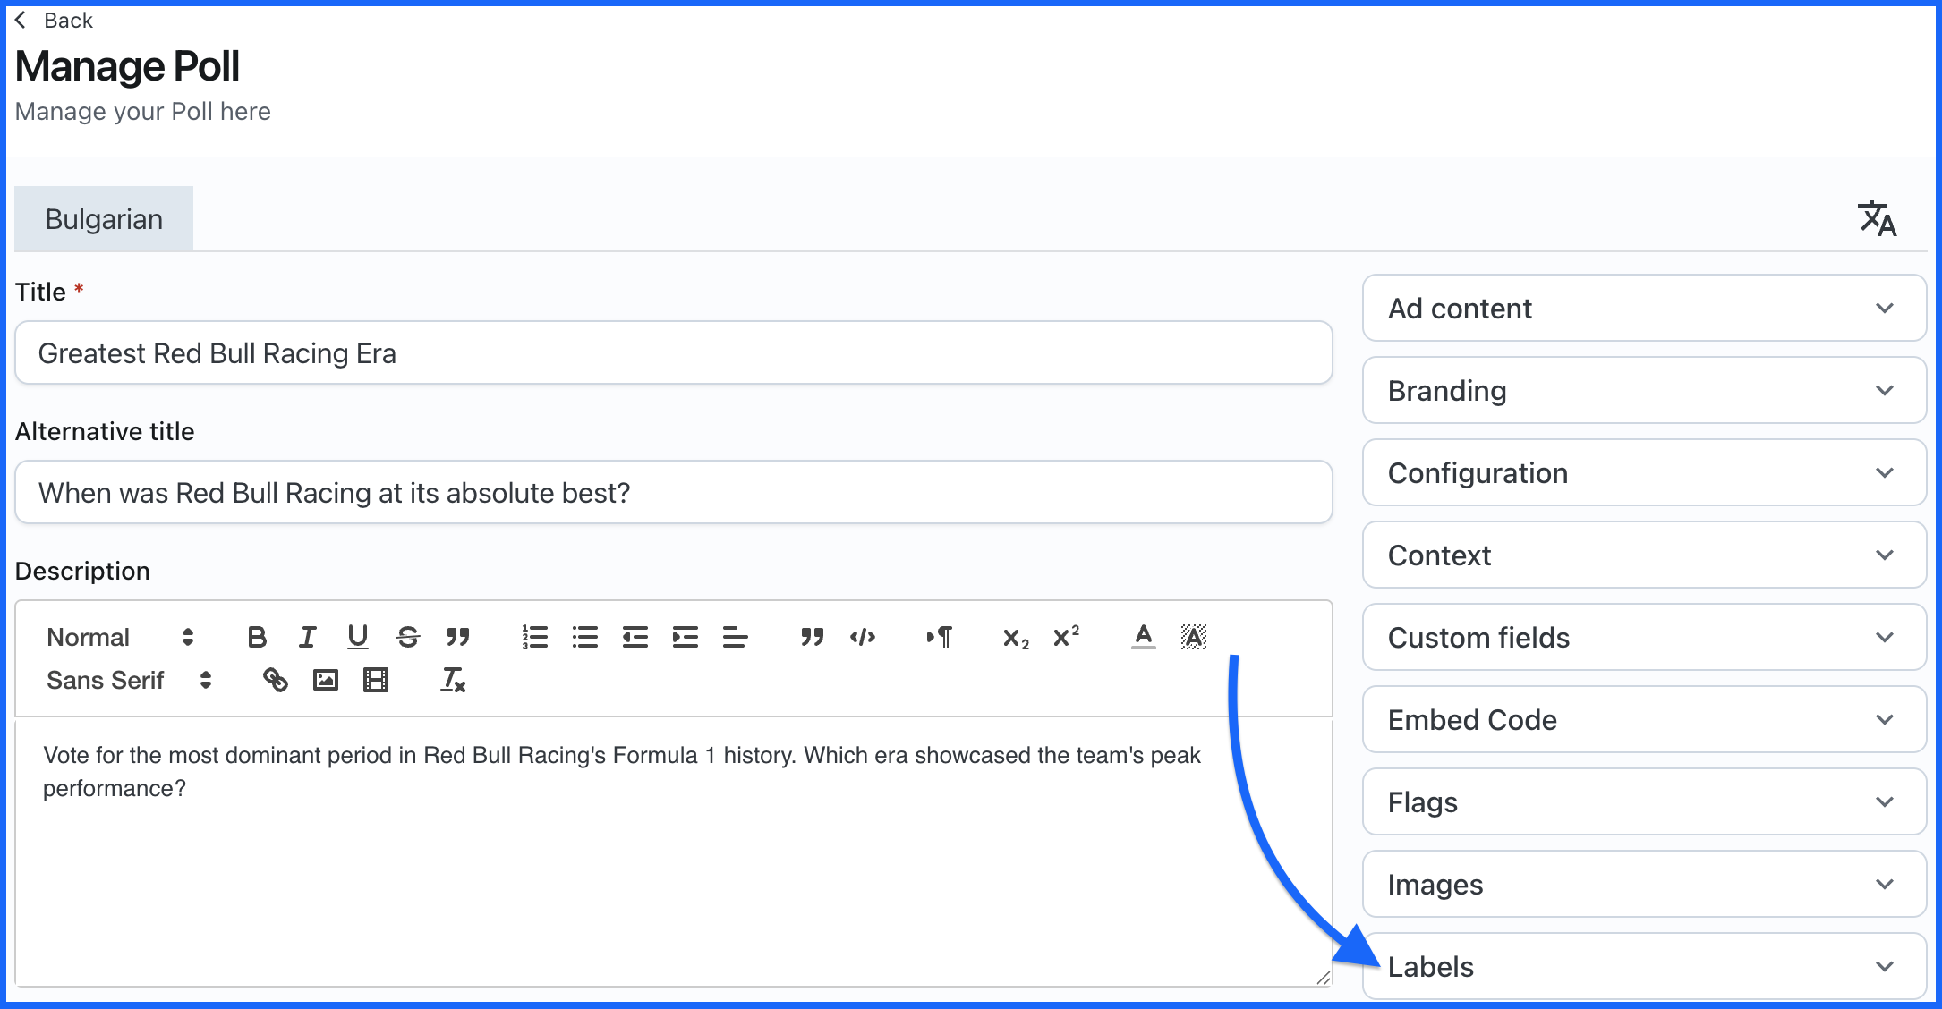Select the Bulgarian language tab
Viewport: 1942px width, 1009px height.
pos(104,219)
